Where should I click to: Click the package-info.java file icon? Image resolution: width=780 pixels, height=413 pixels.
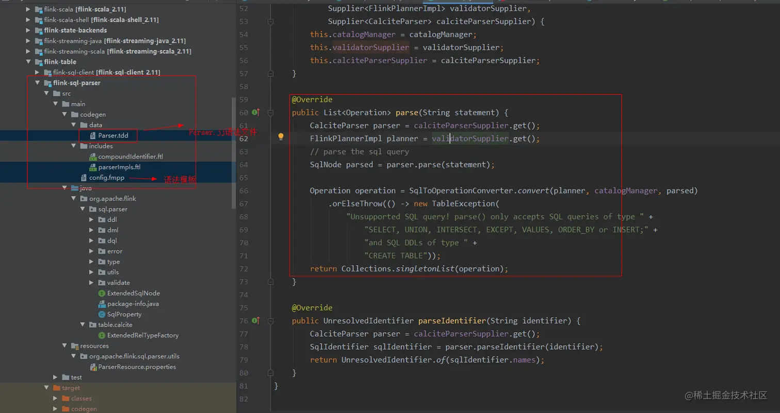(x=102, y=304)
